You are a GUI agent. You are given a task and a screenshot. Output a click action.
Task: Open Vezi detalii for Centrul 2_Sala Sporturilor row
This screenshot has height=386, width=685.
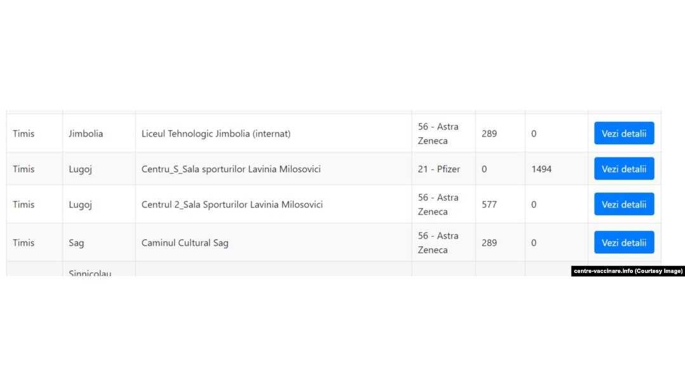pos(624,204)
